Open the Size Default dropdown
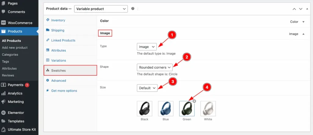 (x=147, y=88)
